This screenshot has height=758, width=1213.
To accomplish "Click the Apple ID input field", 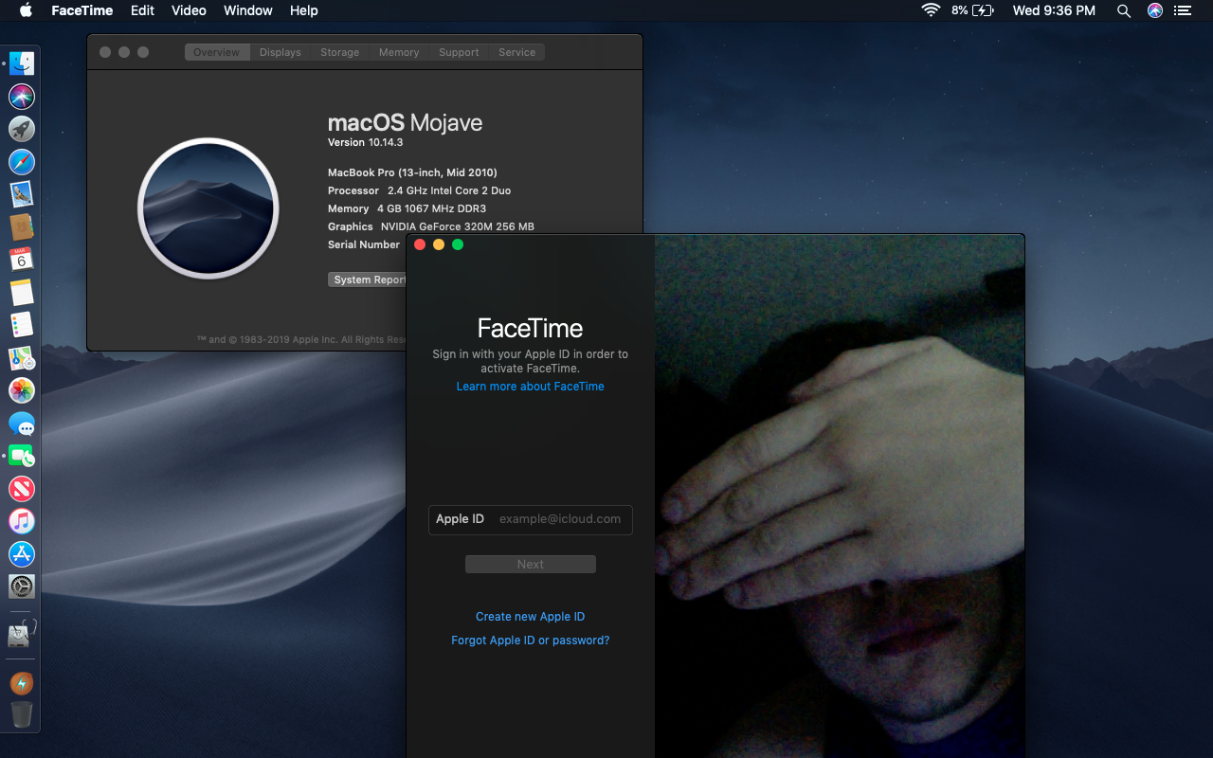I will tap(531, 519).
